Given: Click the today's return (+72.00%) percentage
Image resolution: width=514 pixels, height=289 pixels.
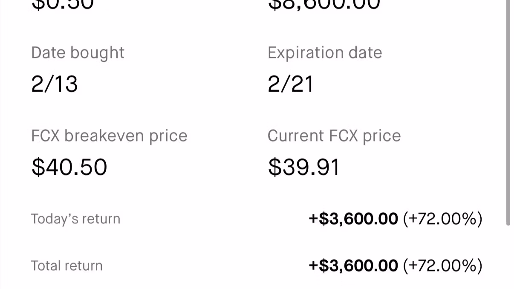Looking at the screenshot, I should pyautogui.click(x=442, y=219).
